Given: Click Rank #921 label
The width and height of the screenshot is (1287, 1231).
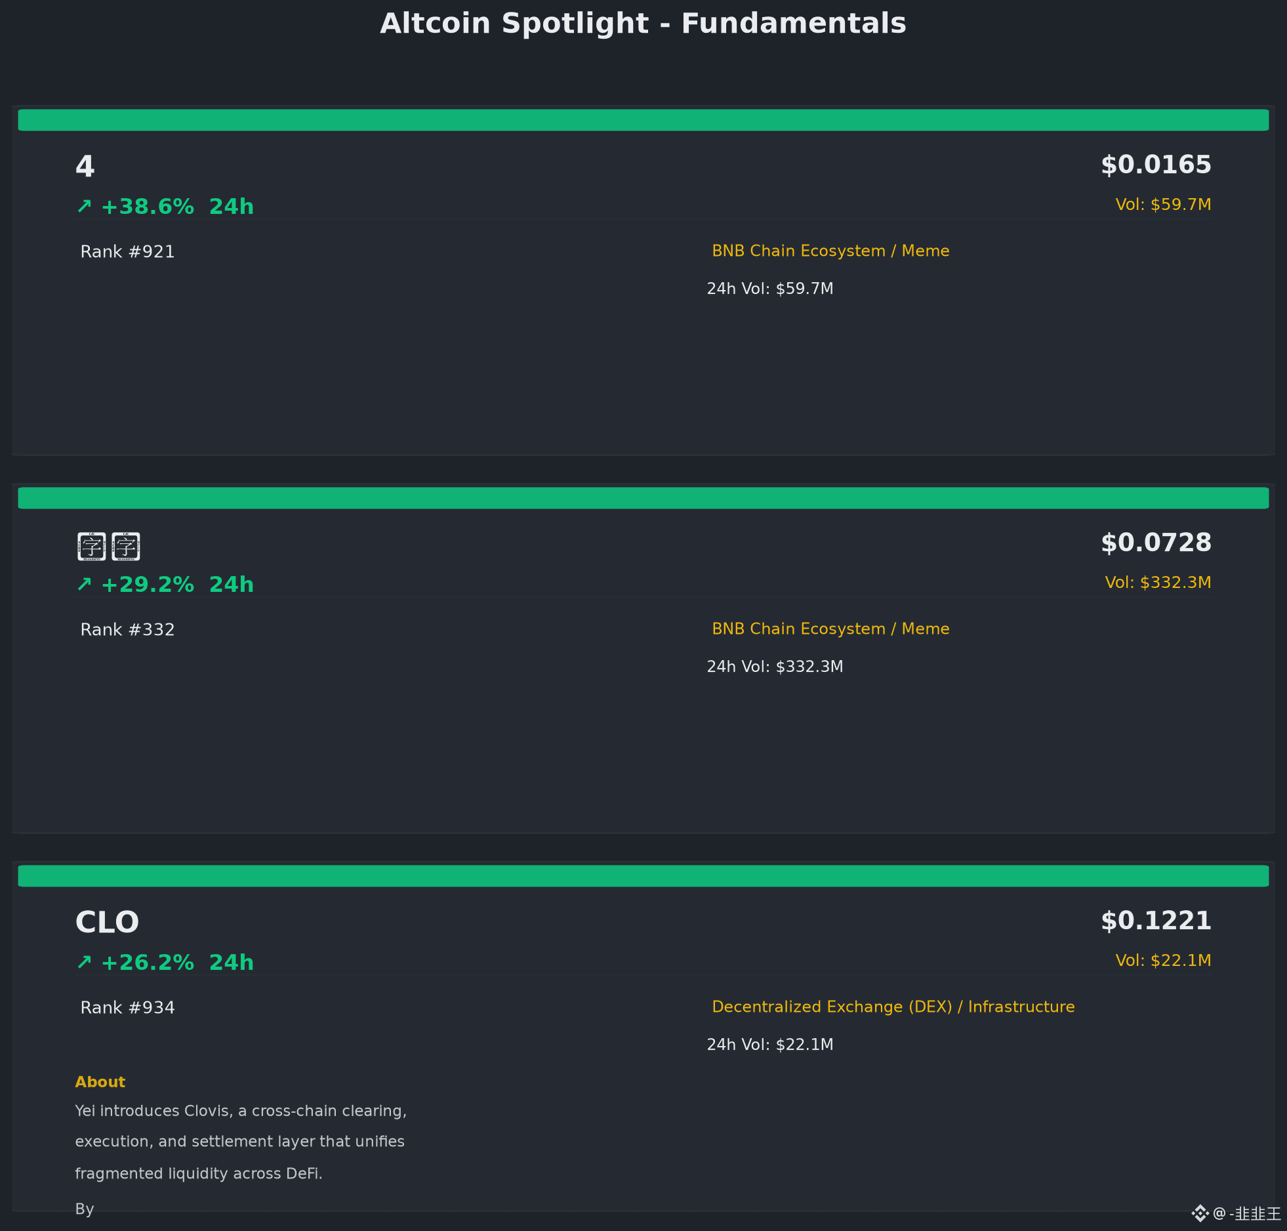Looking at the screenshot, I should (x=127, y=252).
